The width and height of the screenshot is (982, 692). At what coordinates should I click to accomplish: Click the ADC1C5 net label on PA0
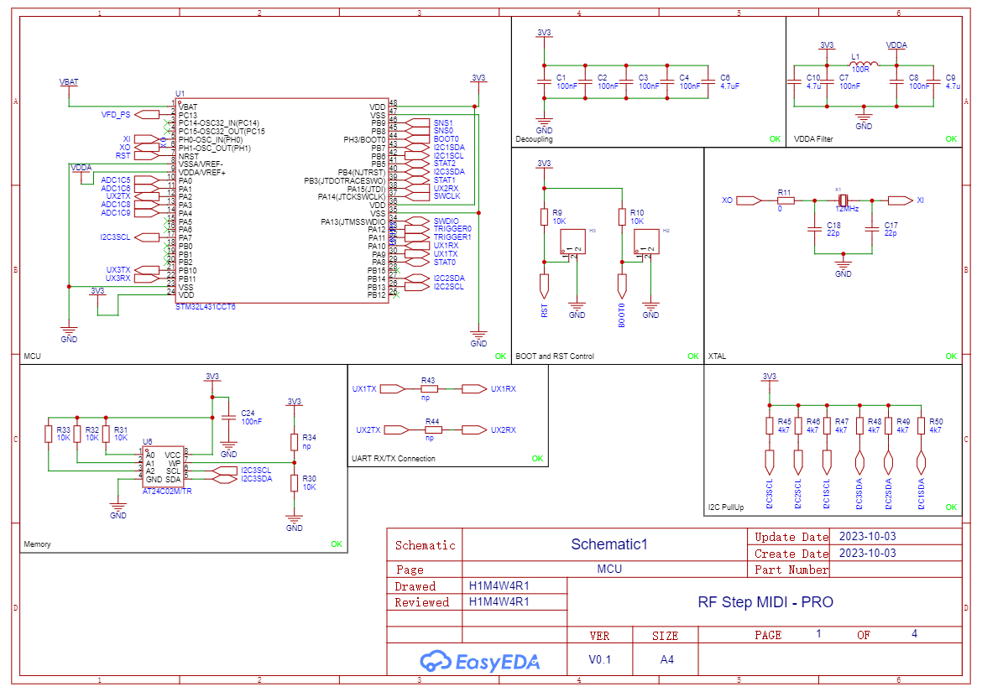tap(116, 180)
